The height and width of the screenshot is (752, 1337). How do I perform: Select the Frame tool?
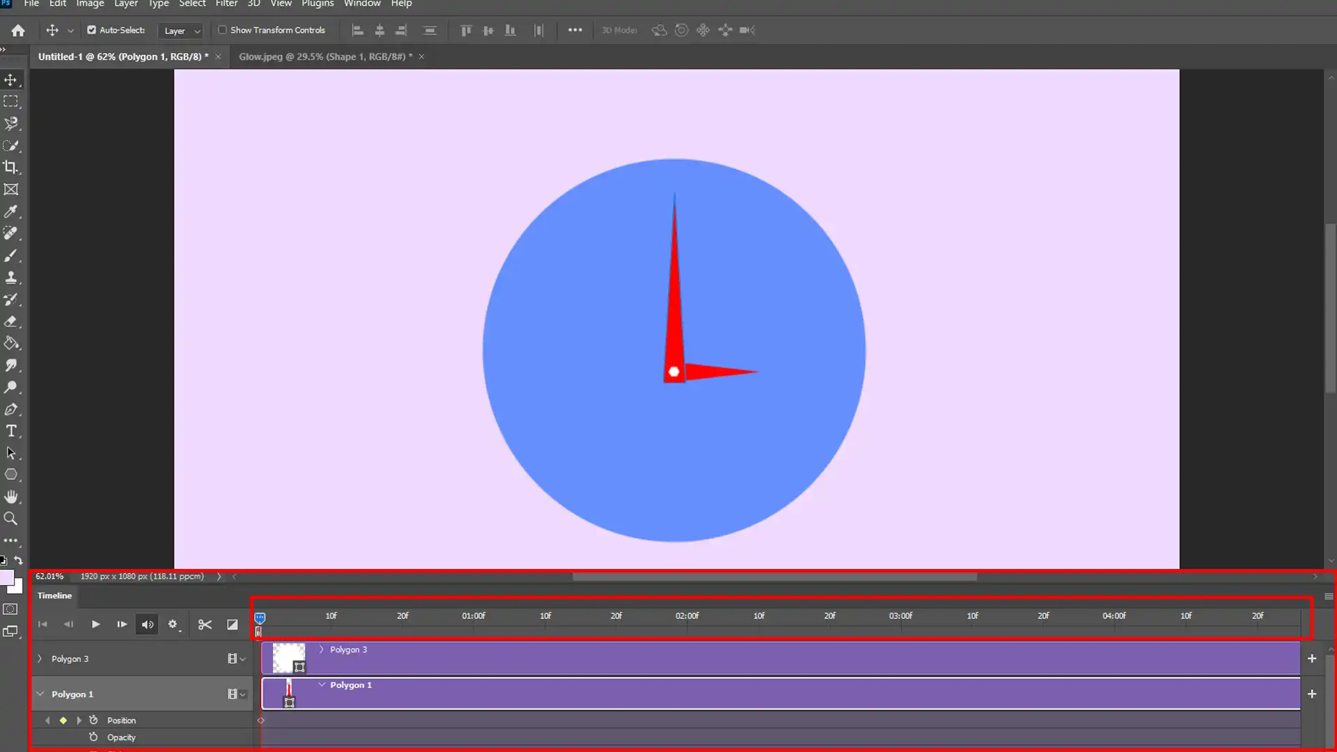[11, 189]
